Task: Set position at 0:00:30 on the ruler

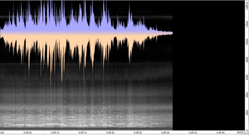Action: click(x=165, y=133)
